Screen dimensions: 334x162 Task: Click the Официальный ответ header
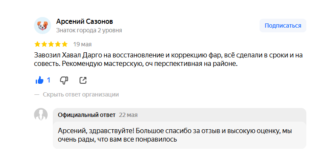pyautogui.click(x=87, y=115)
